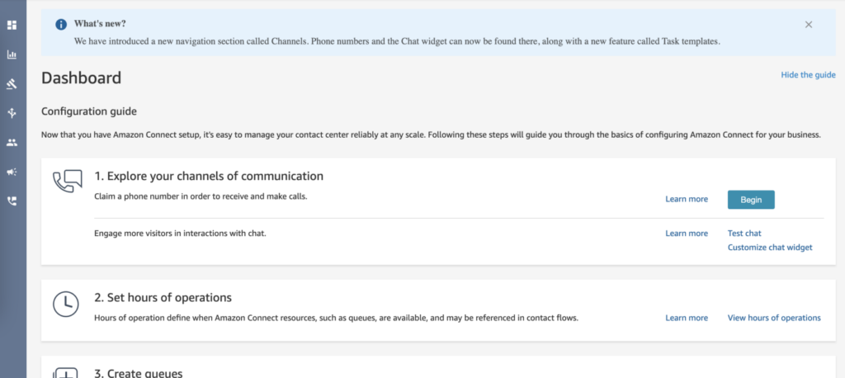
Task: Select the Campaigns megaphone sidebar icon
Action: tap(12, 172)
